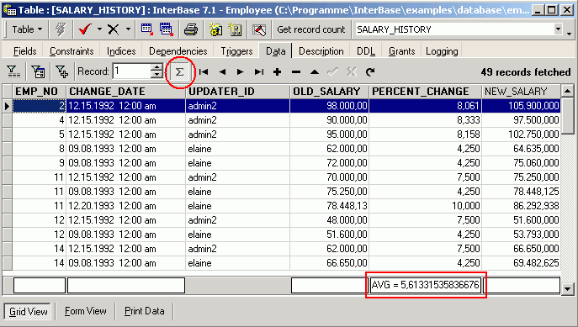Viewport: 578px width, 327px height.
Task: Switch to the Triggers tab
Action: [236, 51]
